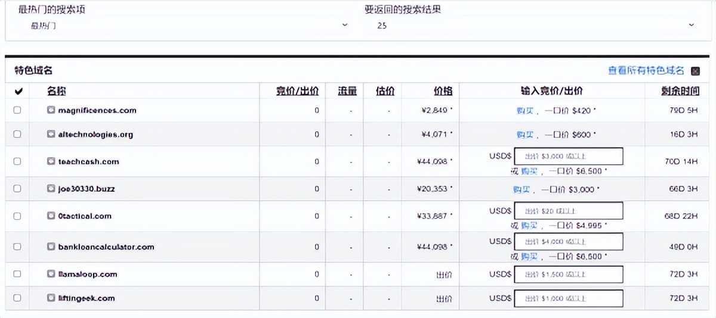Viewport: 716px width, 318px height.
Task: Click the icon beside llamaloop.com
Action: (x=51, y=274)
